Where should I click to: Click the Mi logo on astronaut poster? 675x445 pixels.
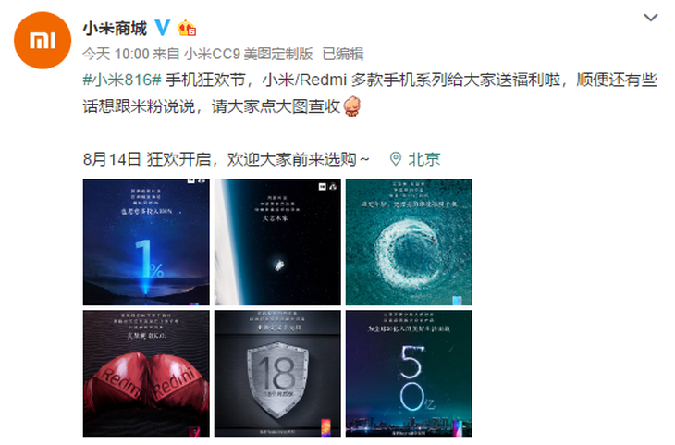(322, 186)
